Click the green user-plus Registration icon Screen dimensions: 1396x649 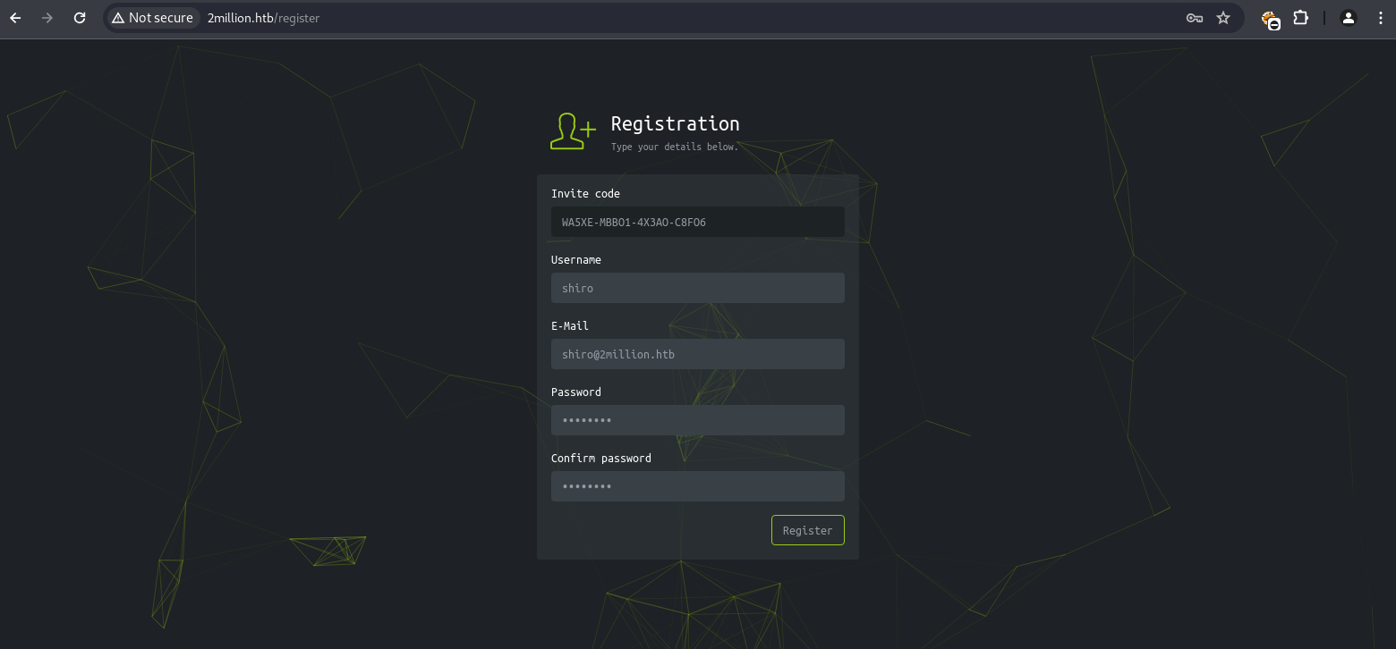573,131
